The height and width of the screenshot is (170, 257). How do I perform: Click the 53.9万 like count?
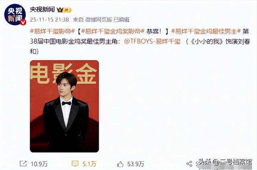point(136,164)
